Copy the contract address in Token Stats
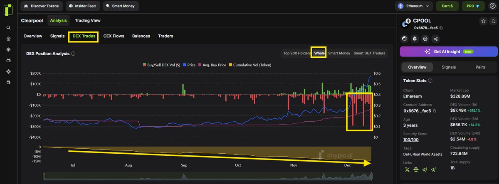 [435, 111]
